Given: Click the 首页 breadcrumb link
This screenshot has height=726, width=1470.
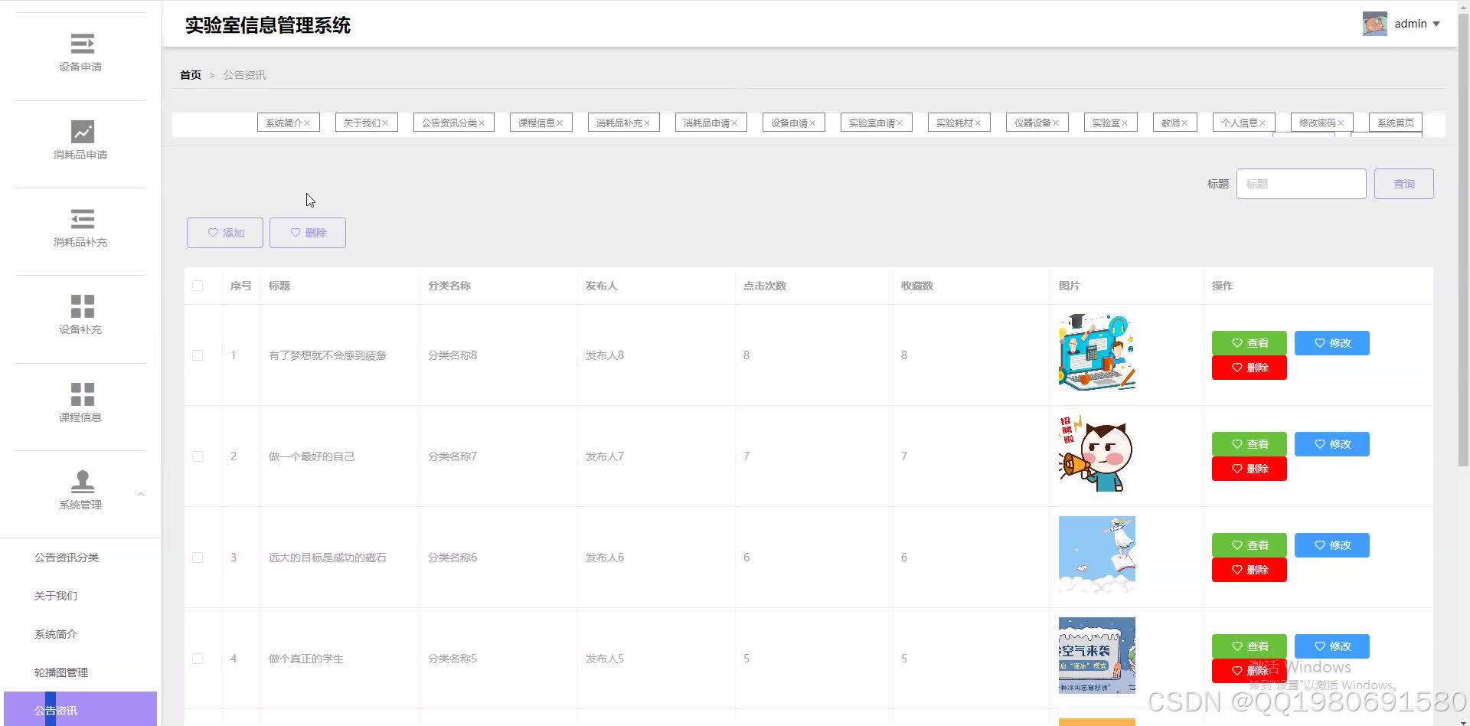Looking at the screenshot, I should (x=191, y=75).
